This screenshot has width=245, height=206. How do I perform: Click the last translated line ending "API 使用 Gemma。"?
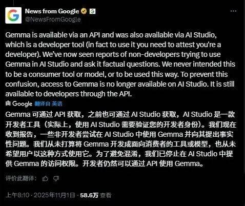coord(105,163)
